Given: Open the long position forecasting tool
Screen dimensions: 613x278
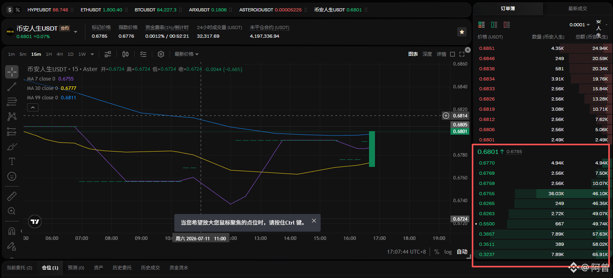Looking at the screenshot, I should (12, 132).
